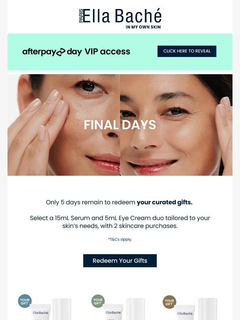Click the first gift white serum bottle
The width and height of the screenshot is (240, 320).
tap(62, 309)
